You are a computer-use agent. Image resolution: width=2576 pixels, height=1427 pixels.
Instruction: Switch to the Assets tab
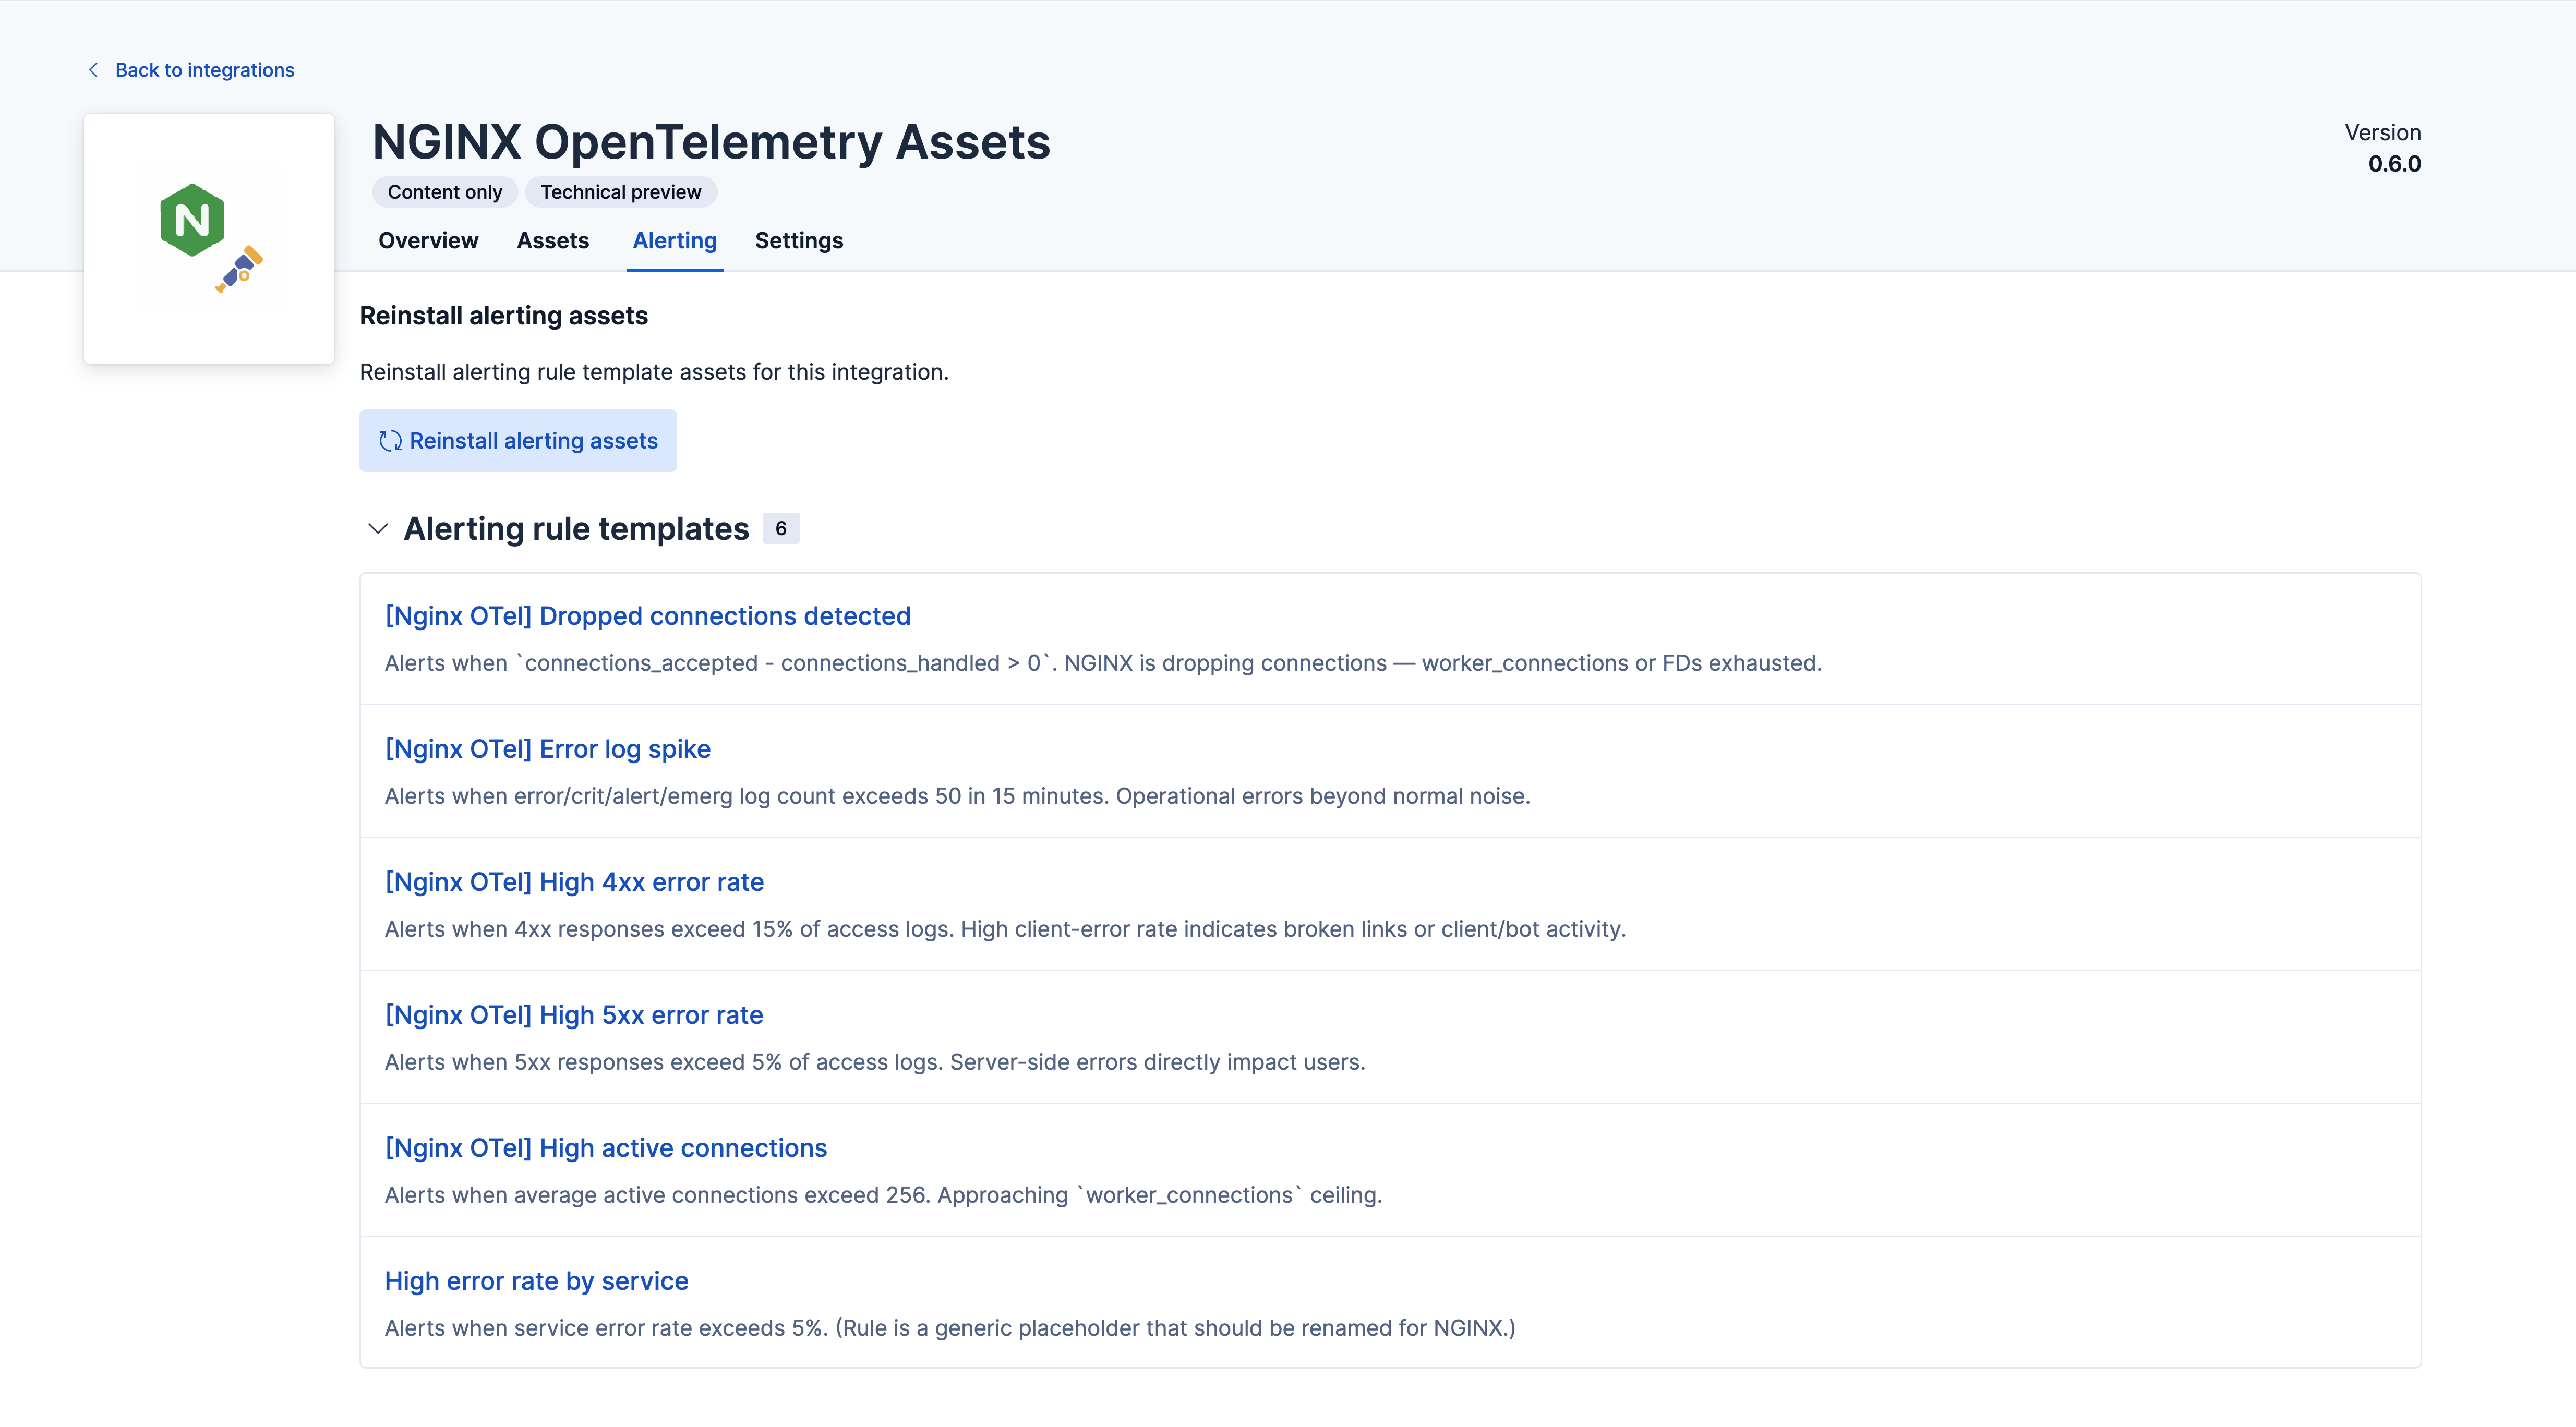[x=553, y=240]
